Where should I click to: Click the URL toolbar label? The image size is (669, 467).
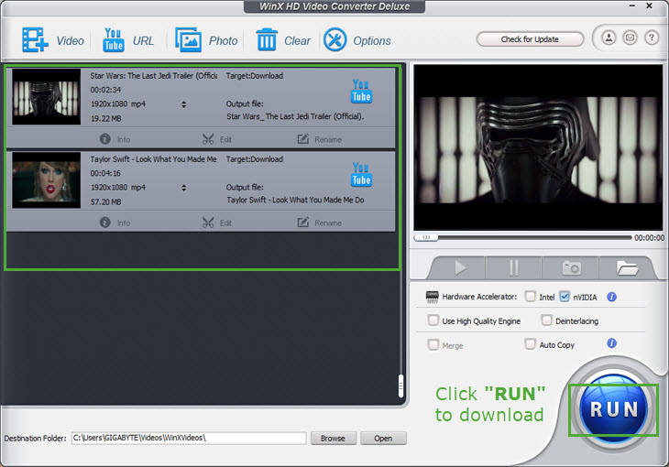tap(143, 41)
